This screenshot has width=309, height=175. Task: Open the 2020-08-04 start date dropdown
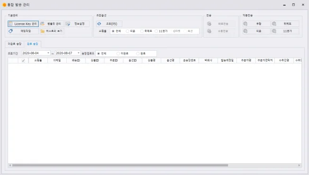(48, 53)
